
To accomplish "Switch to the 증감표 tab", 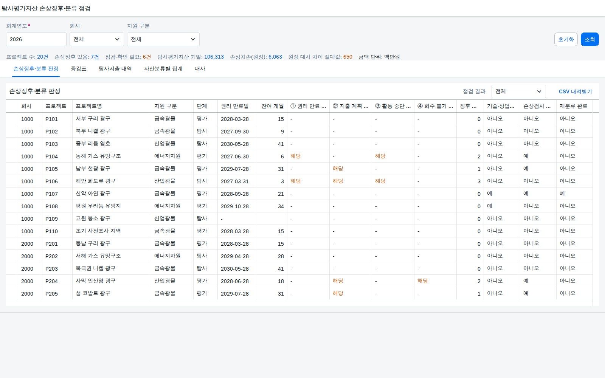I will [79, 69].
